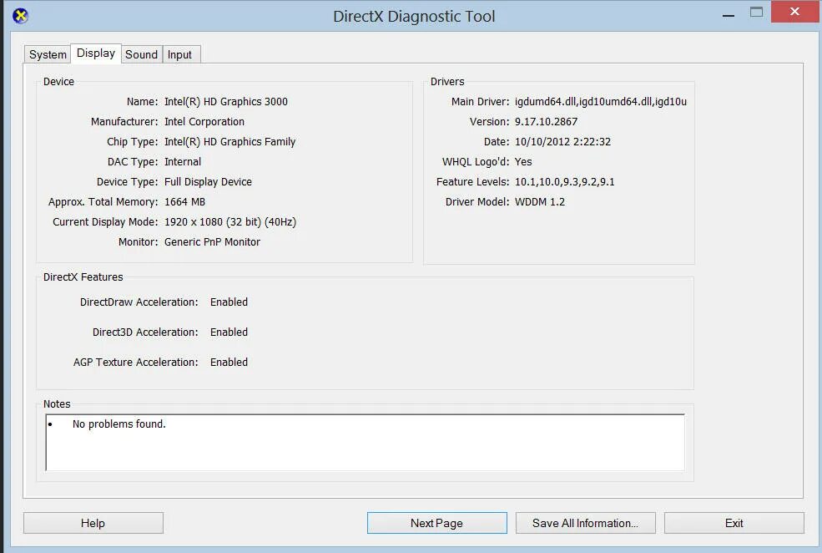Screen dimensions: 822x553
Task: Click the 'Name:' label in Device
Action: pos(142,102)
